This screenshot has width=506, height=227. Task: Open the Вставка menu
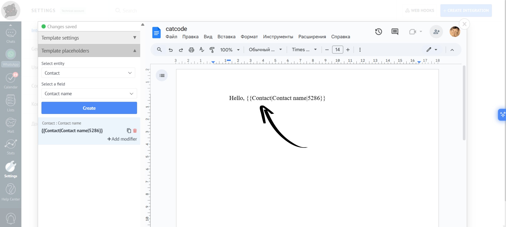click(x=226, y=37)
